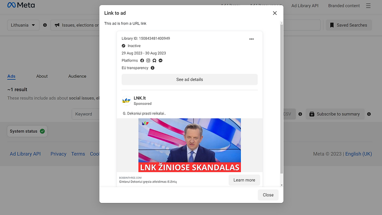This screenshot has width=382, height=215.
Task: Open footer Ad Library API link
Action: [x=25, y=154]
